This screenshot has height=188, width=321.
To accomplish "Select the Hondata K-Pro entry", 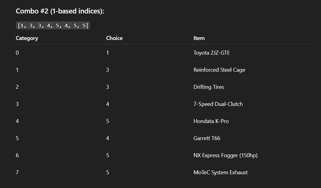I will (x=211, y=121).
